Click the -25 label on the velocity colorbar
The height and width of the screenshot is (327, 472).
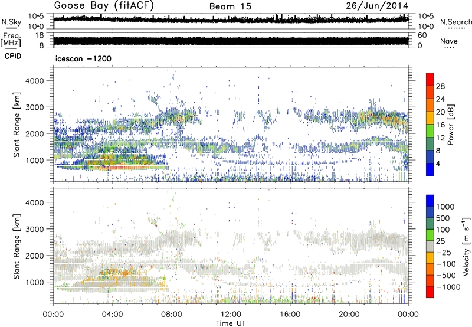pyautogui.click(x=443, y=252)
